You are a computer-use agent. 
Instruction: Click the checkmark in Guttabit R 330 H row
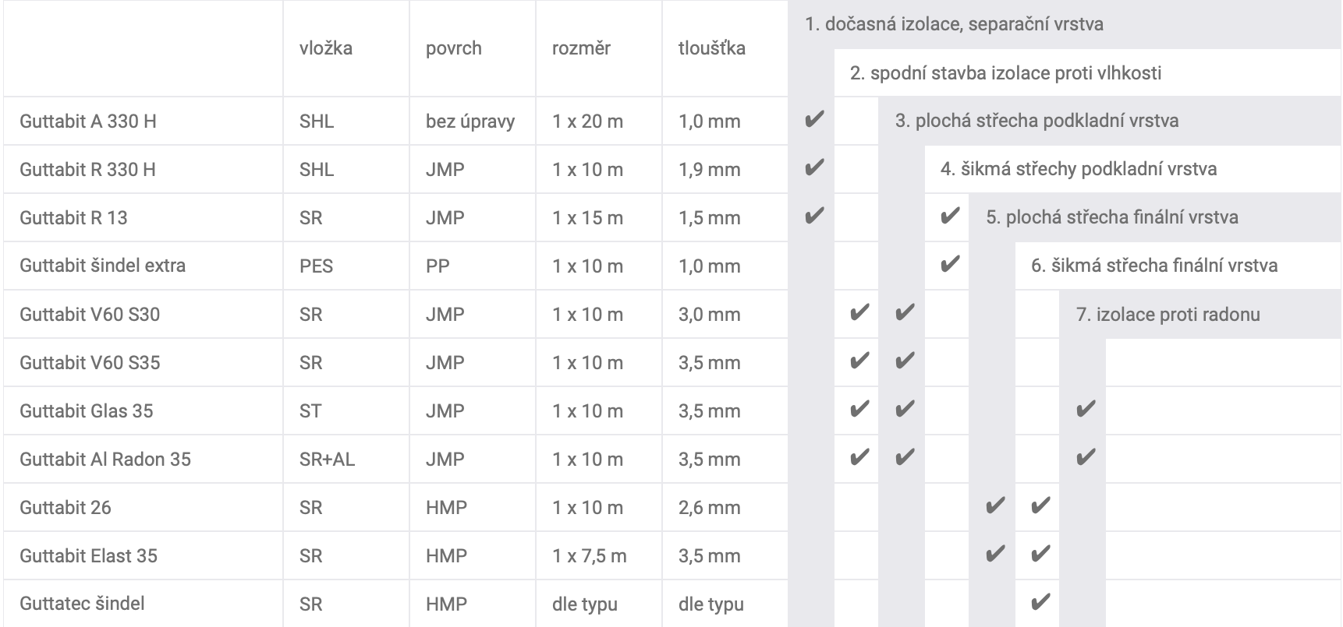(813, 168)
